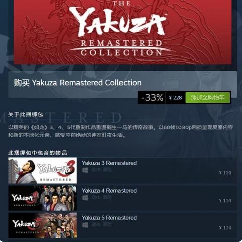Screen dimensions: 242x242
Task: Click Windows icon under Yakuza 3 Remastered
Action: point(85,170)
